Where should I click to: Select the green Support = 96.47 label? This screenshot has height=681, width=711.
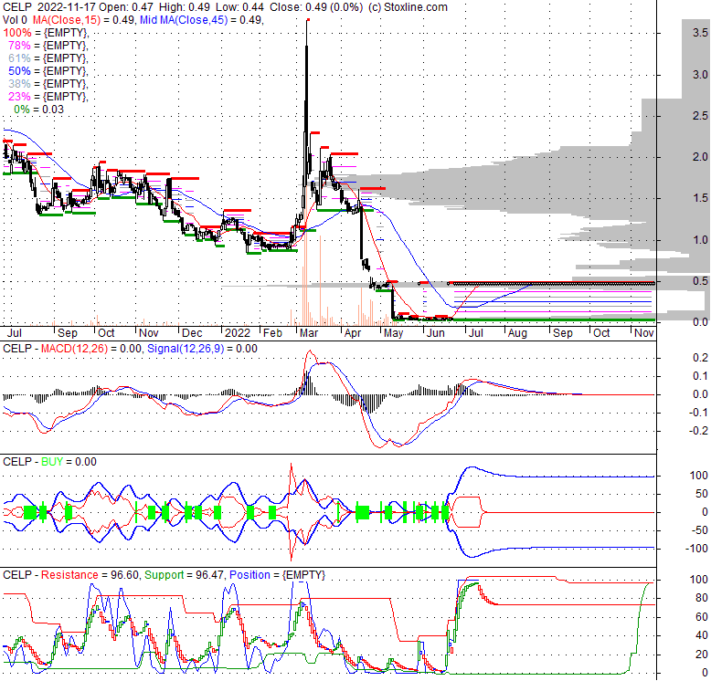(184, 574)
